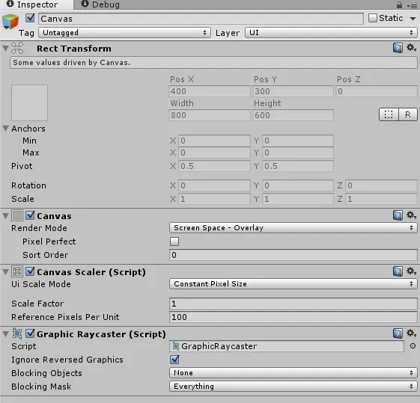
Task: Enable the Pixel Perfect checkbox
Action: (174, 242)
